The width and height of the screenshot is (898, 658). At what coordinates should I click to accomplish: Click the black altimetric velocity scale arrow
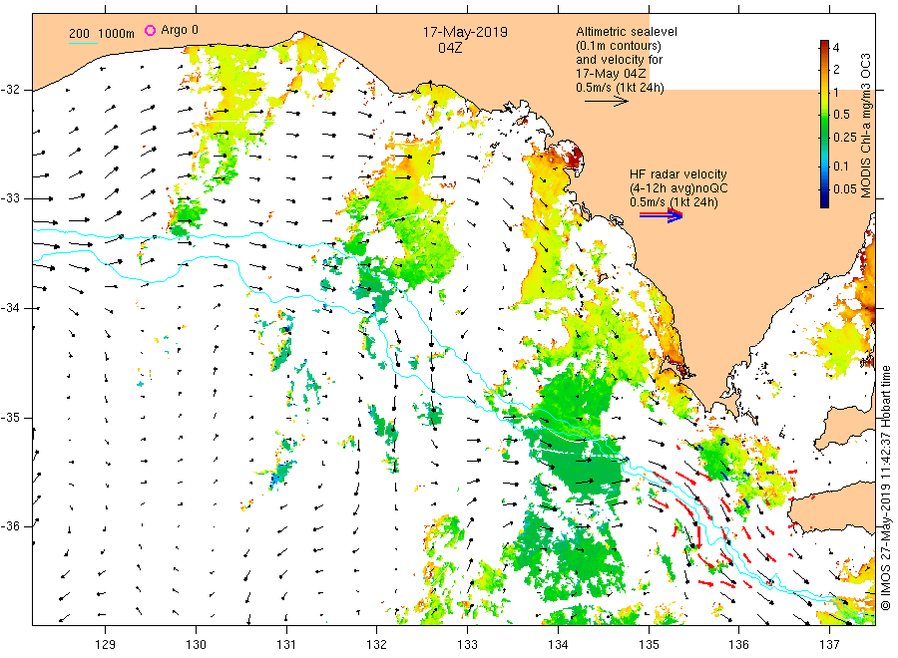[x=606, y=102]
